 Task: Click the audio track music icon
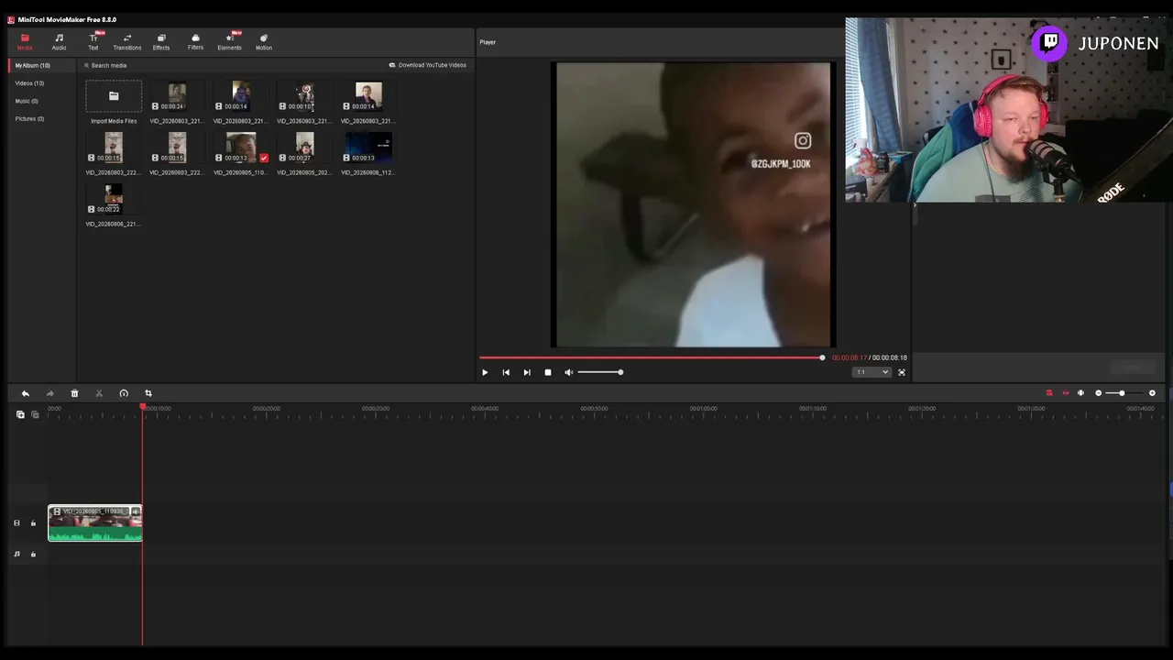[16, 554]
